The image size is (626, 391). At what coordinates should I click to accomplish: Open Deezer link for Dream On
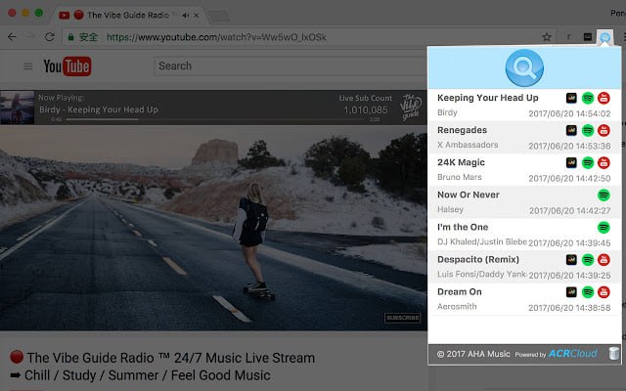click(572, 292)
